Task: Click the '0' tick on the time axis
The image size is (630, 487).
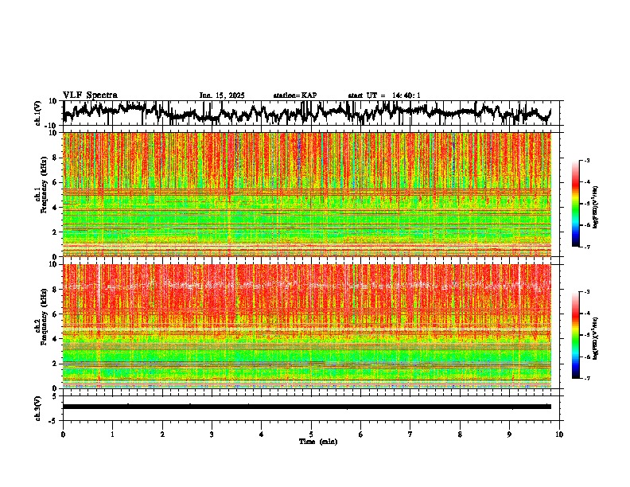Action: [63, 434]
